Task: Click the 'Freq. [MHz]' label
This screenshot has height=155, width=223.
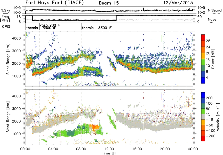Action: point(5,19)
